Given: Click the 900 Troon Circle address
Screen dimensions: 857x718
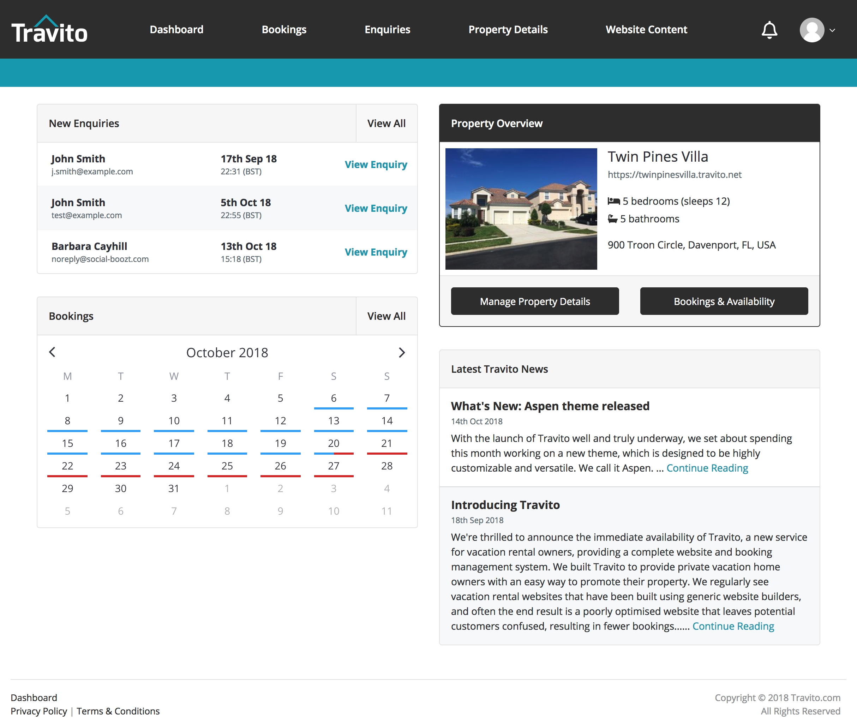Looking at the screenshot, I should 691,245.
